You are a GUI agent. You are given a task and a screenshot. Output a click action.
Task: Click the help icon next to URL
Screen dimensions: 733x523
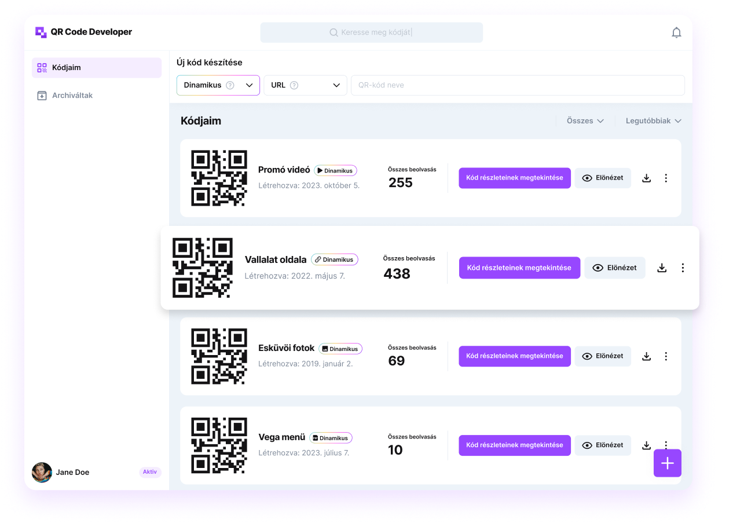pyautogui.click(x=294, y=85)
